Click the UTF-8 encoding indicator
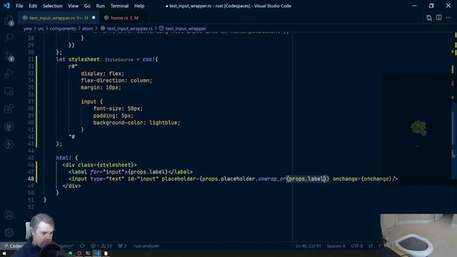Image resolution: width=457 pixels, height=257 pixels. click(357, 246)
